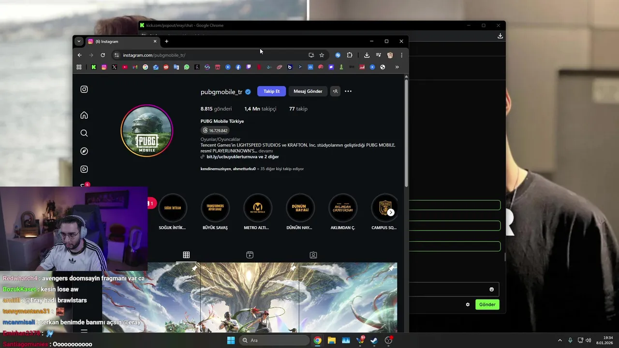Click the Takip Et follow button
The height and width of the screenshot is (348, 619).
point(271,91)
